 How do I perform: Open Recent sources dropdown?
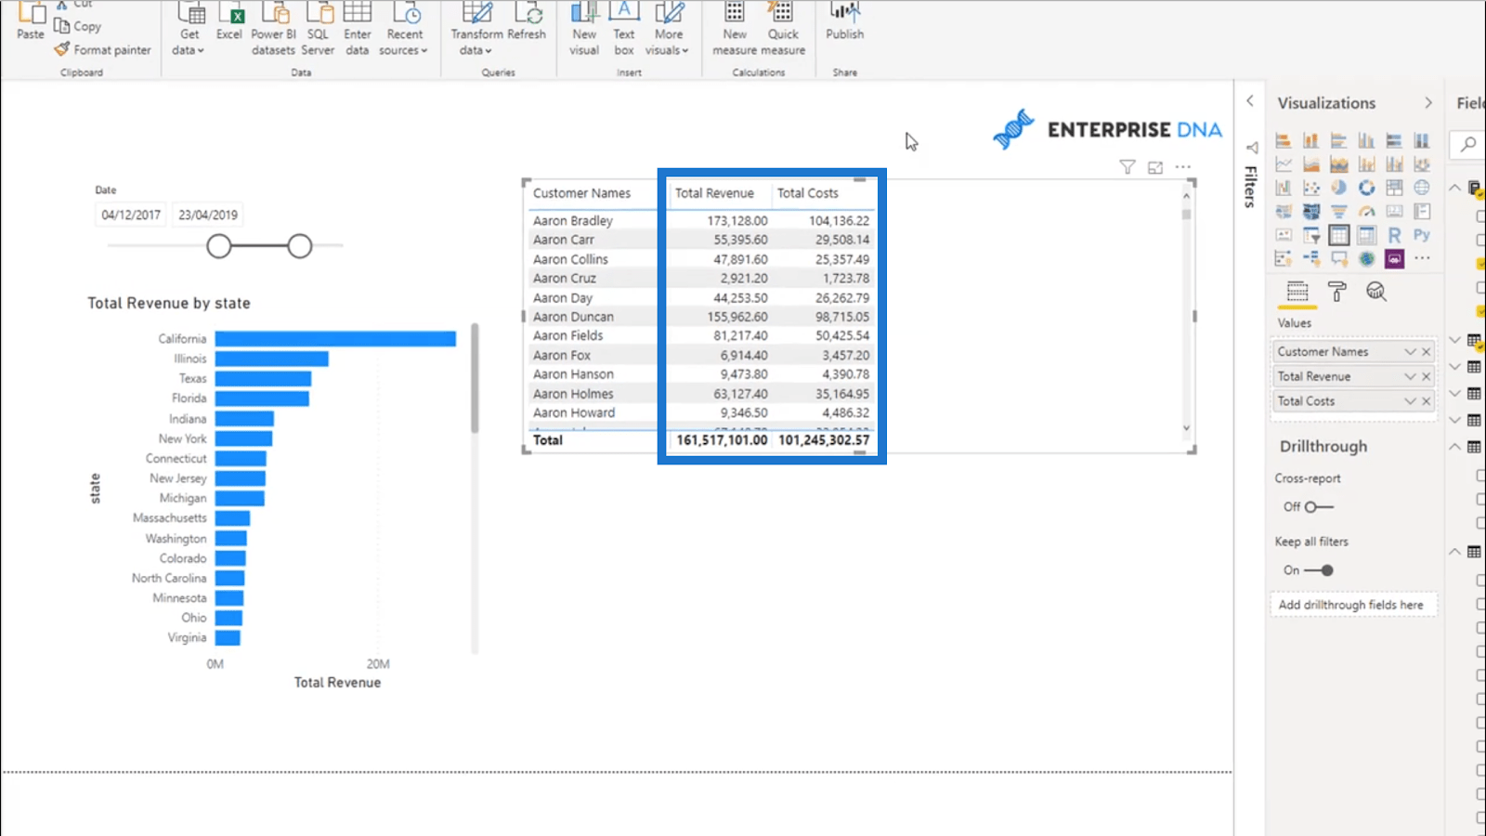[403, 29]
